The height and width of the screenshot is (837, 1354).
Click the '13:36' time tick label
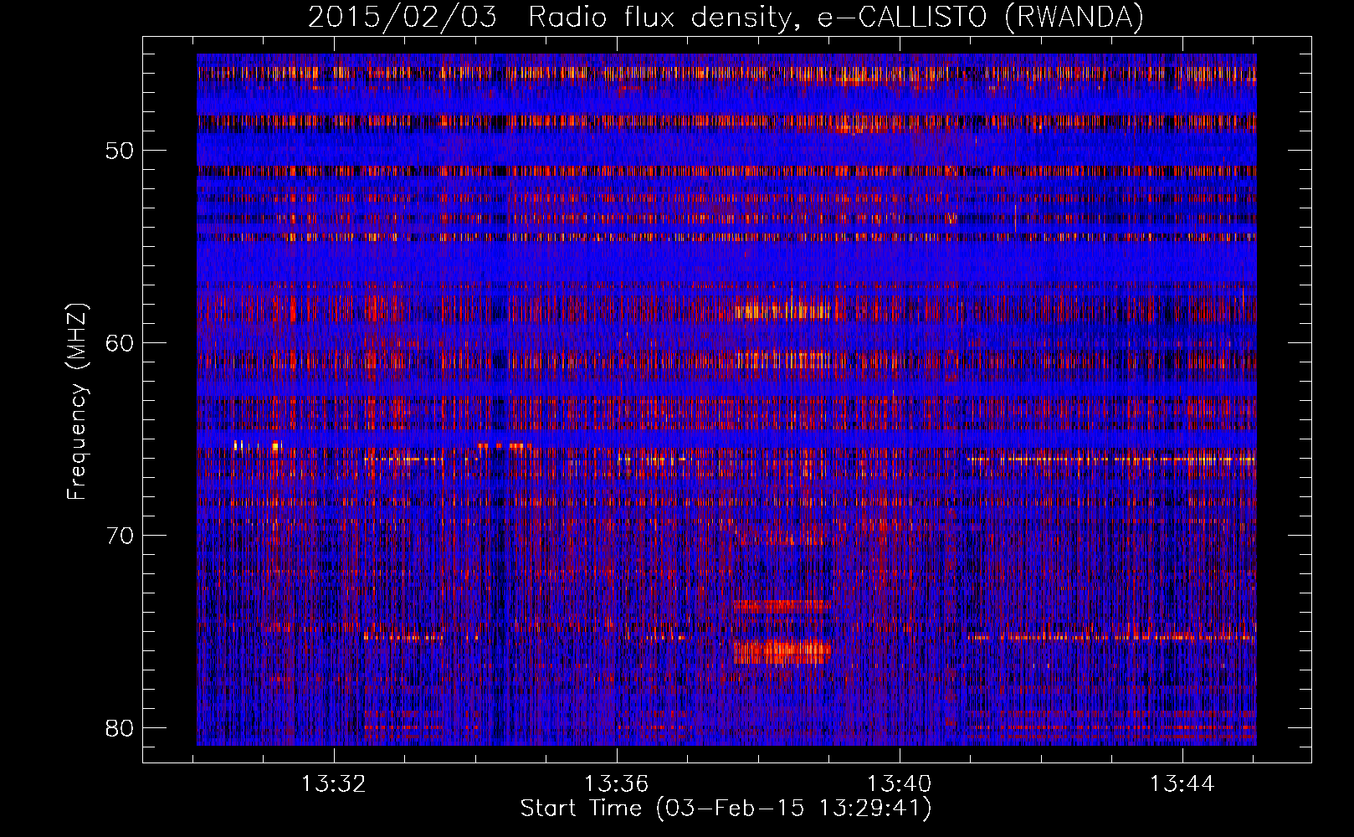coord(617,784)
